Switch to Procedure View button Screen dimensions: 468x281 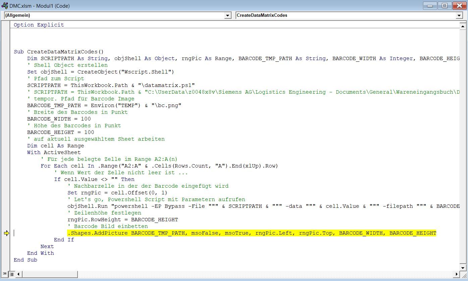(5, 274)
